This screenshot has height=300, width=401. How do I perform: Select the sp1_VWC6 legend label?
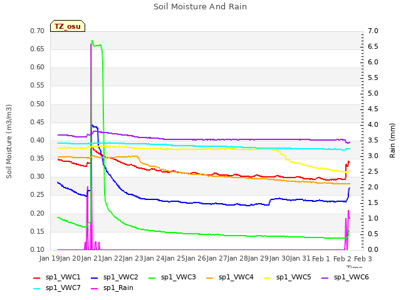[x=351, y=277]
